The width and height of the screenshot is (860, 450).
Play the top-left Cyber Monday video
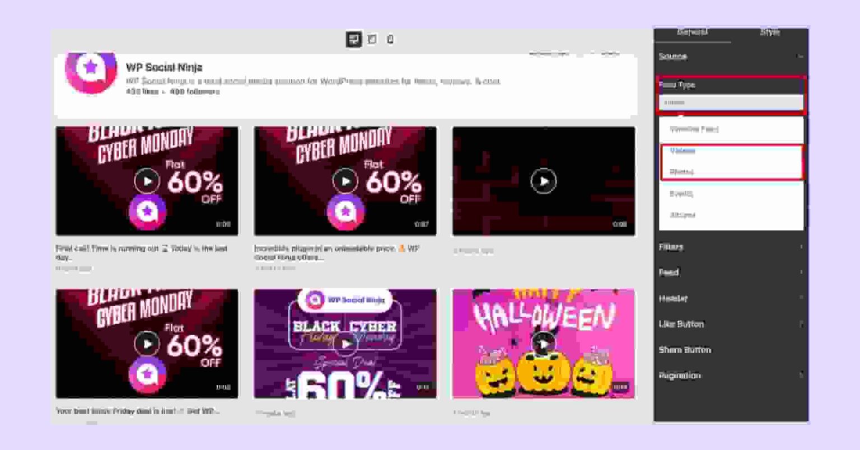pyautogui.click(x=147, y=181)
